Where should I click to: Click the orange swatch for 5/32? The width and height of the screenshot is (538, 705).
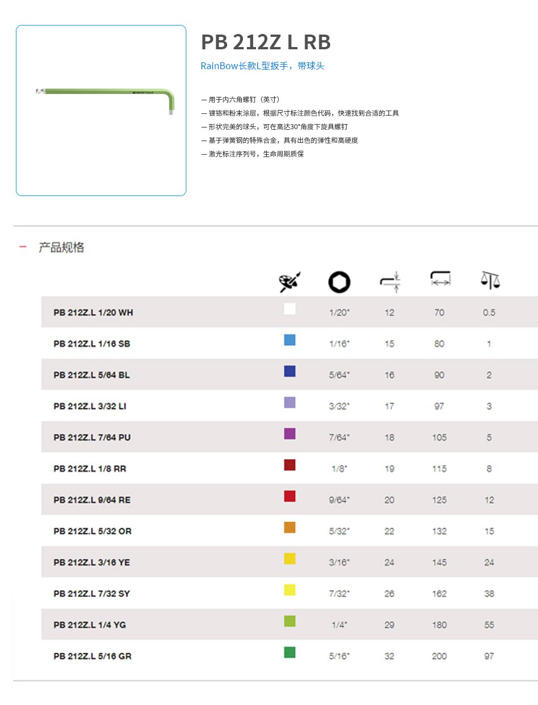[x=289, y=527]
